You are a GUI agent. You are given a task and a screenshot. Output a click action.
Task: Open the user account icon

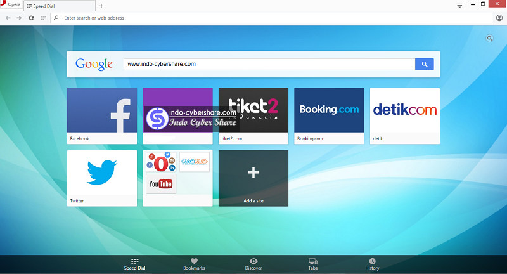pos(499,18)
